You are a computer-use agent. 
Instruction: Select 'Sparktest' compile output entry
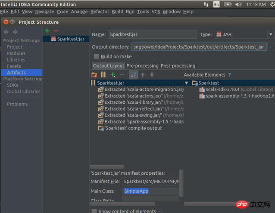(x=130, y=128)
